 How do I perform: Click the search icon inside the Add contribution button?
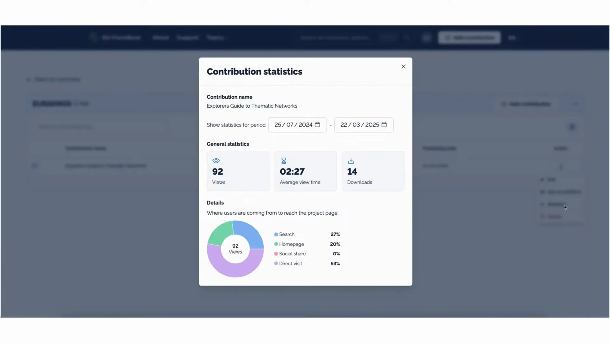point(448,37)
